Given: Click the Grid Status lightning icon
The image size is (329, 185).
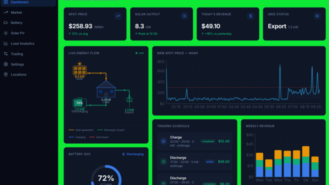Looking at the screenshot, I should 317,16.
